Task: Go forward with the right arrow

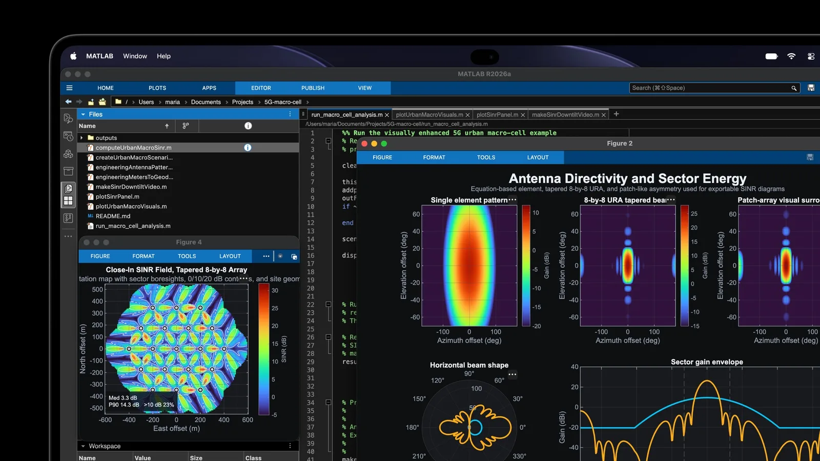Action: (x=79, y=102)
